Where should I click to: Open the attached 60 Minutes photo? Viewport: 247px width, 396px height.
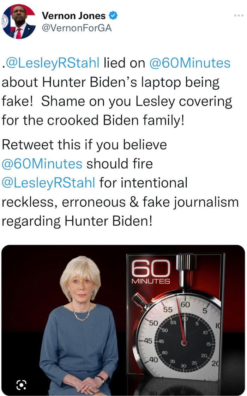123,320
